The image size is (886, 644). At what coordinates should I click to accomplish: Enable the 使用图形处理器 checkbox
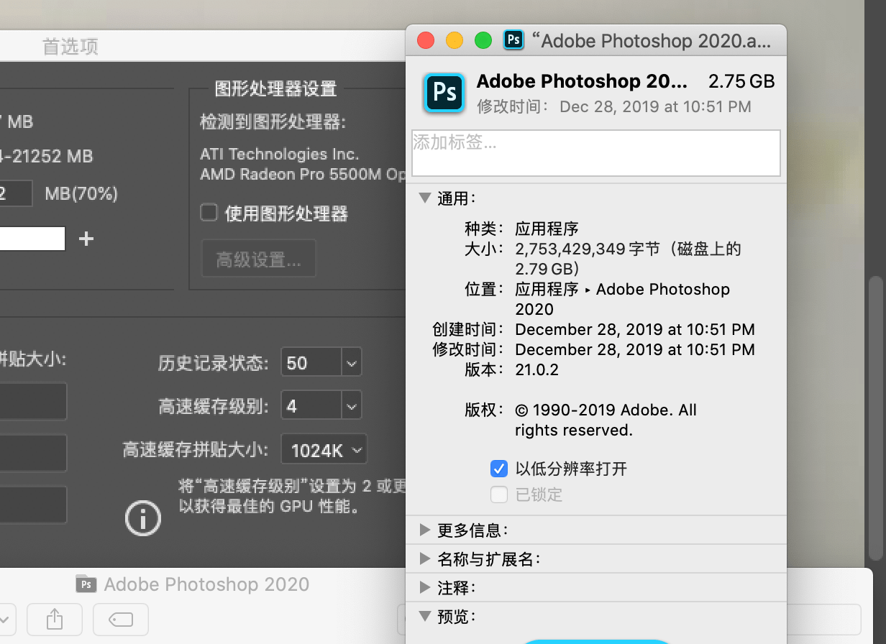click(209, 212)
